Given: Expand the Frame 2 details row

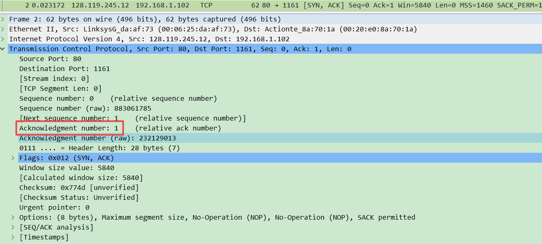Looking at the screenshot, I should (x=3, y=19).
